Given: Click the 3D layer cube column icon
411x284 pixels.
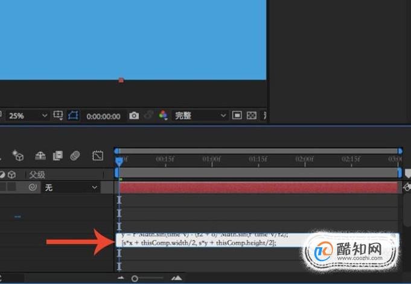Looking at the screenshot, I should 11,175.
